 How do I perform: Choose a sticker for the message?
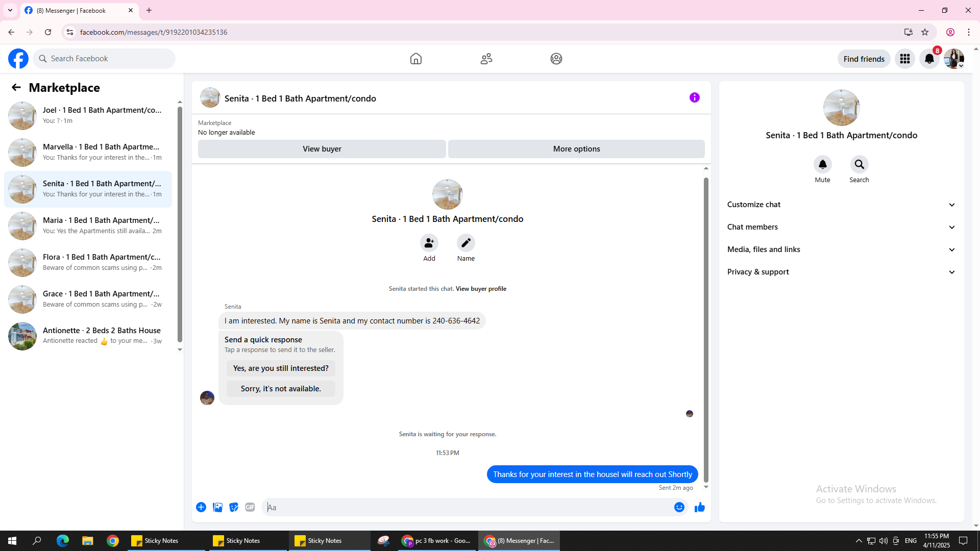[234, 507]
